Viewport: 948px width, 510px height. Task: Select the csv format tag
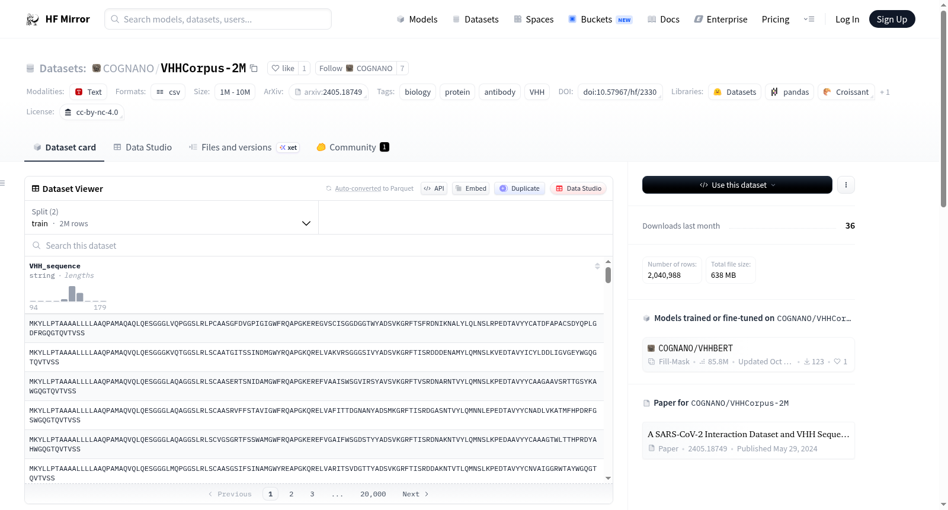point(168,92)
